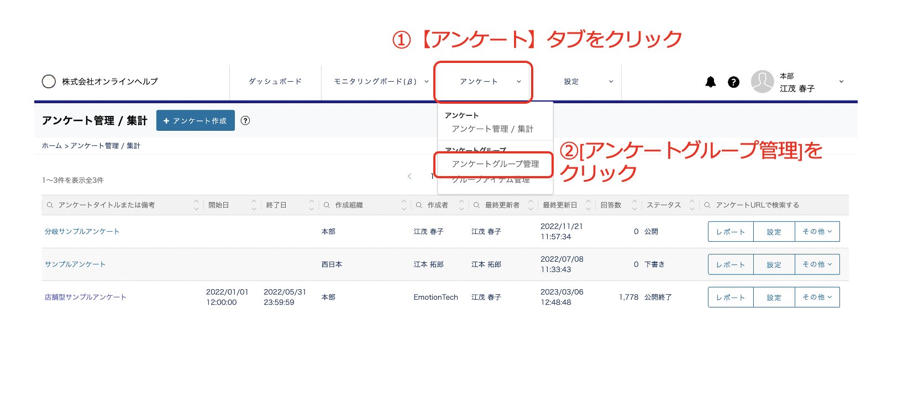Click the 西日本 organization cell
Screen dimensions: 903x393
tap(332, 264)
